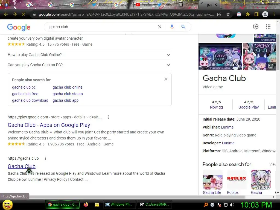Open the more images icon on thumbnail
This screenshot has width=280, height=210.
coord(271,66)
